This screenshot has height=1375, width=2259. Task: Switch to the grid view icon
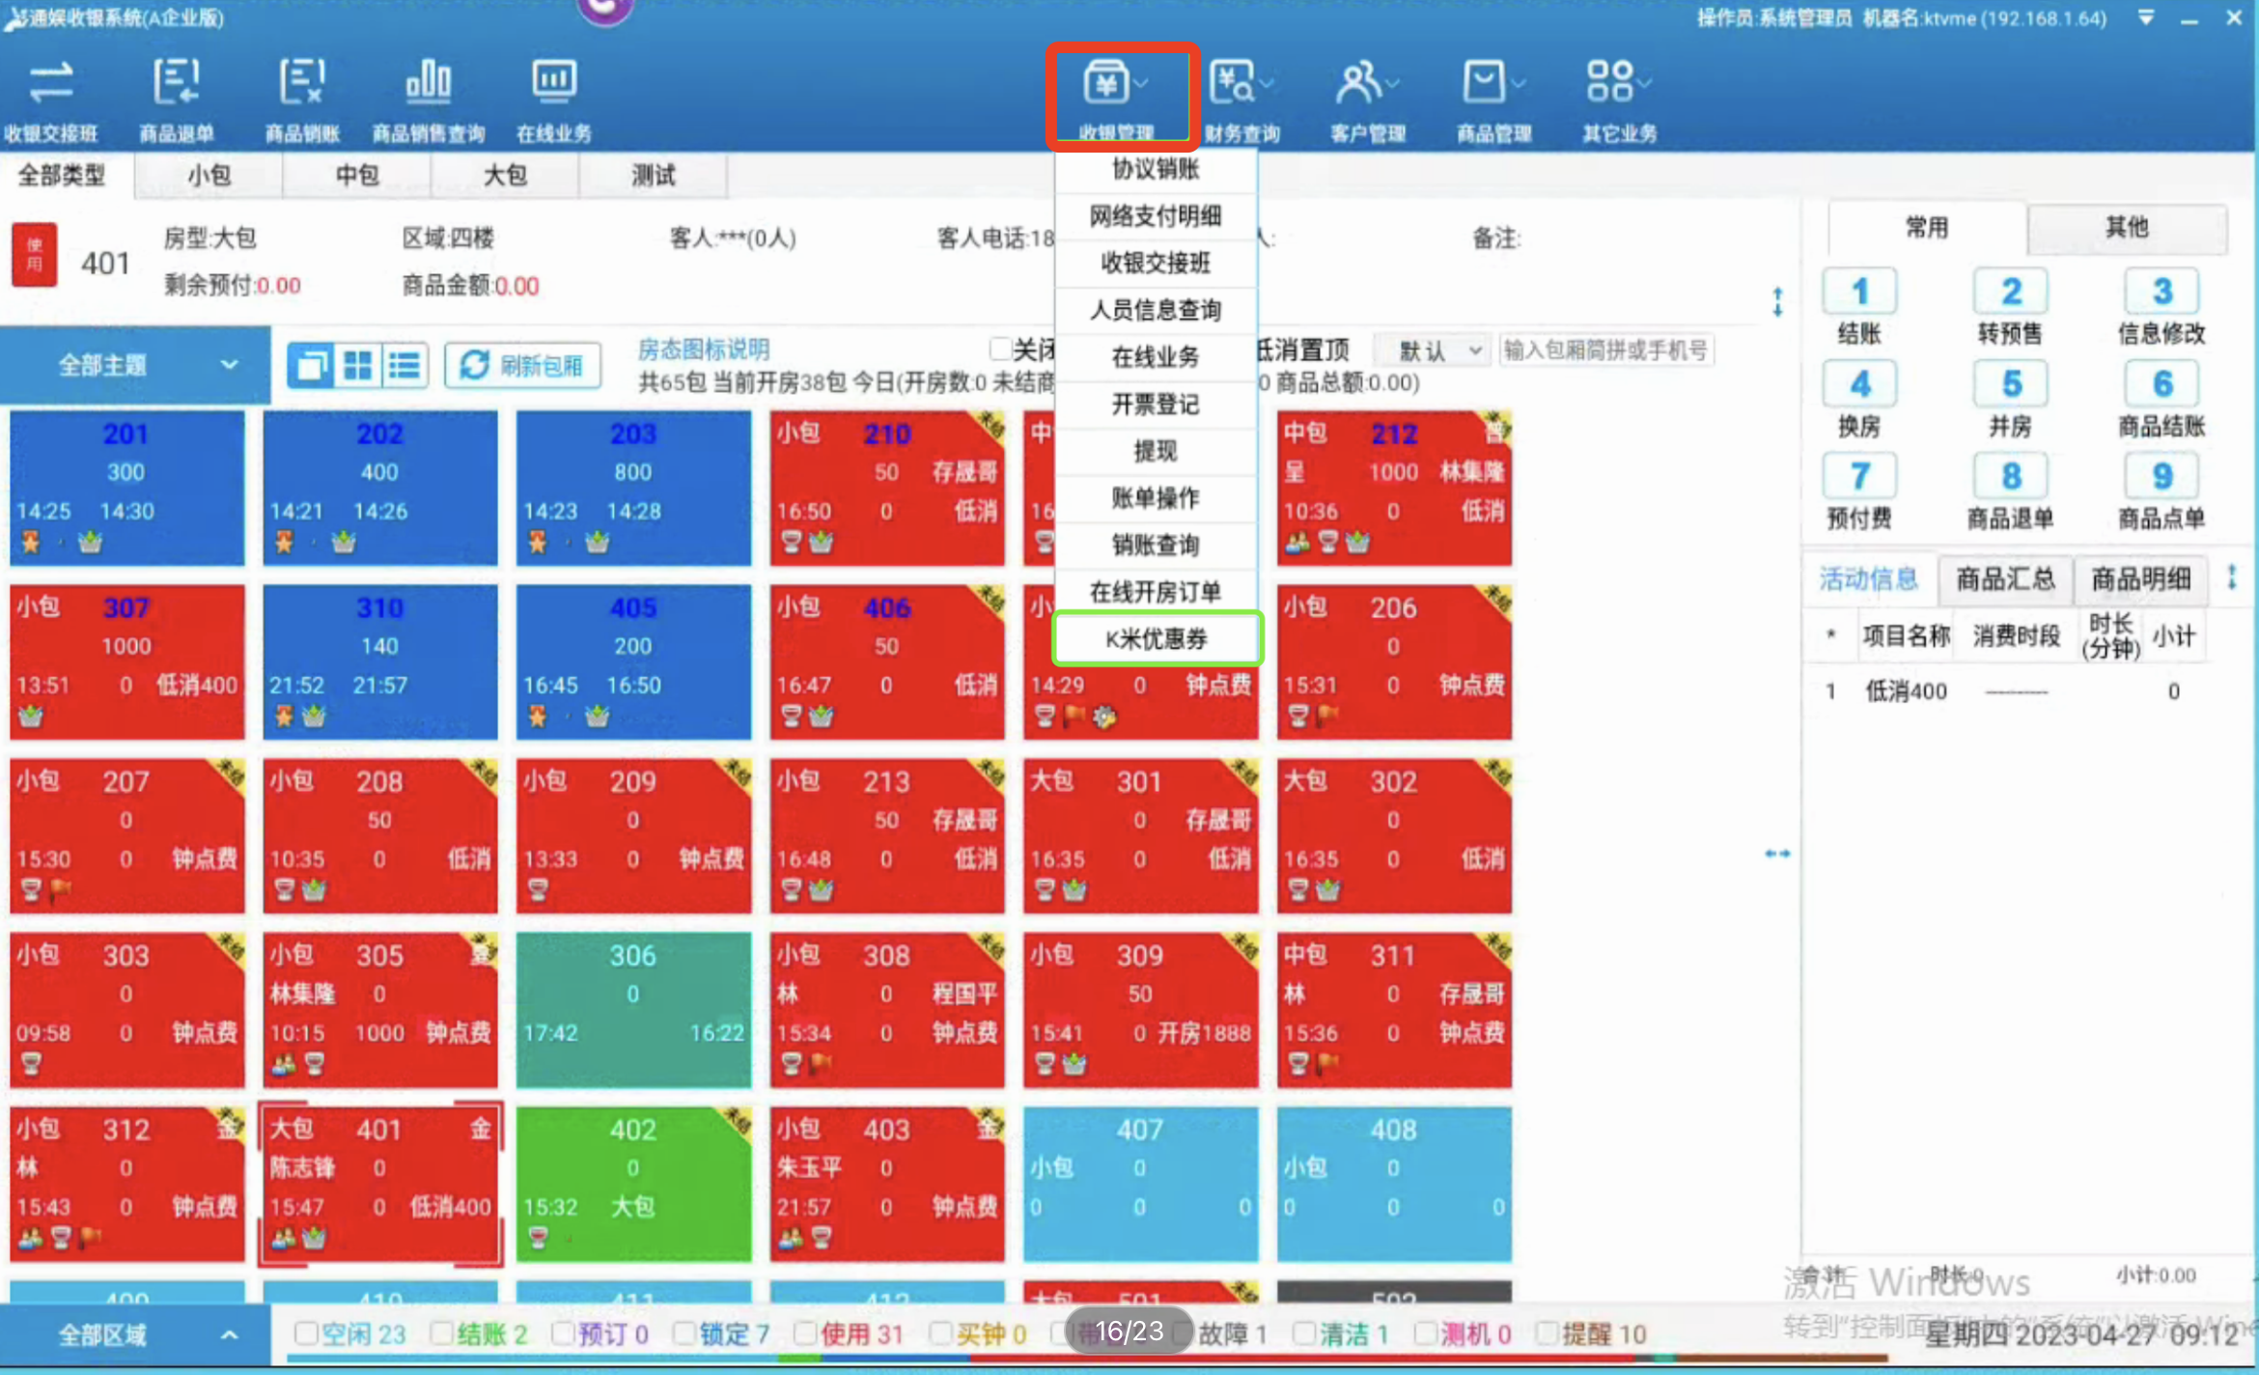click(358, 366)
